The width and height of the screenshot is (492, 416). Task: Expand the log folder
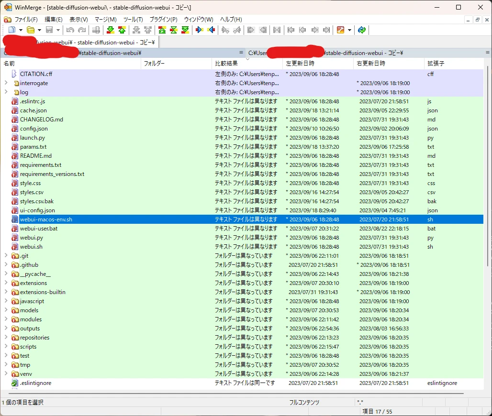pyautogui.click(x=6, y=92)
